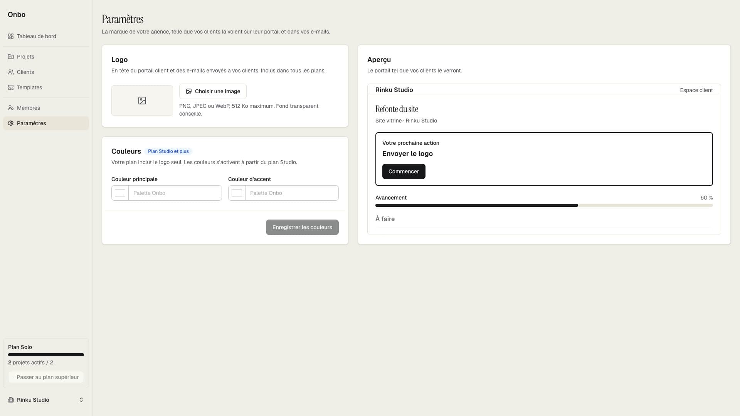Image resolution: width=740 pixels, height=416 pixels.
Task: Click the Tableau de bord grid icon
Action: (11, 36)
